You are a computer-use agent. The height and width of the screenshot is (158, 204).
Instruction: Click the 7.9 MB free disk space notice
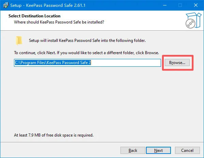[54, 135]
